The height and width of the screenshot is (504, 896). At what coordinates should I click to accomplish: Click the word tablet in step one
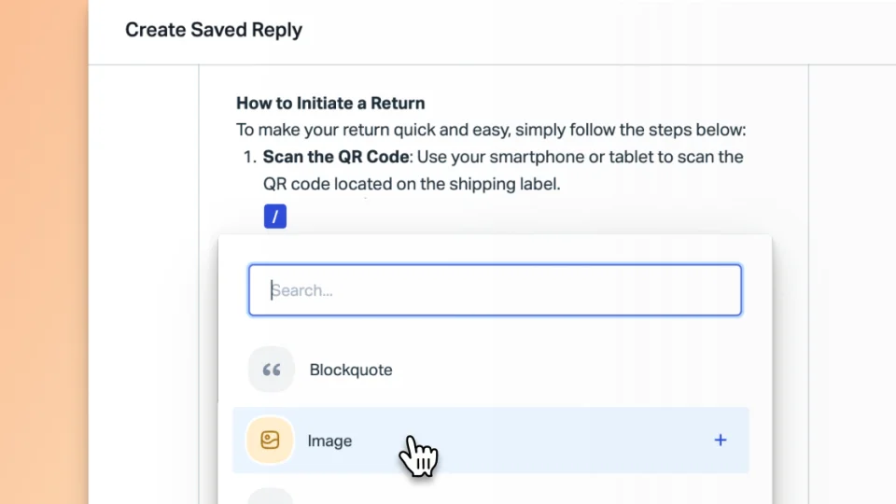(x=635, y=157)
